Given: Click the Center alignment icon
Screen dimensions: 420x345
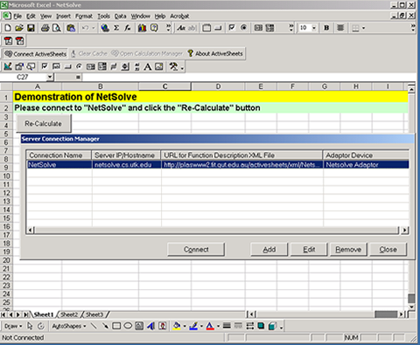Looking at the screenshot, I should [x=340, y=28].
